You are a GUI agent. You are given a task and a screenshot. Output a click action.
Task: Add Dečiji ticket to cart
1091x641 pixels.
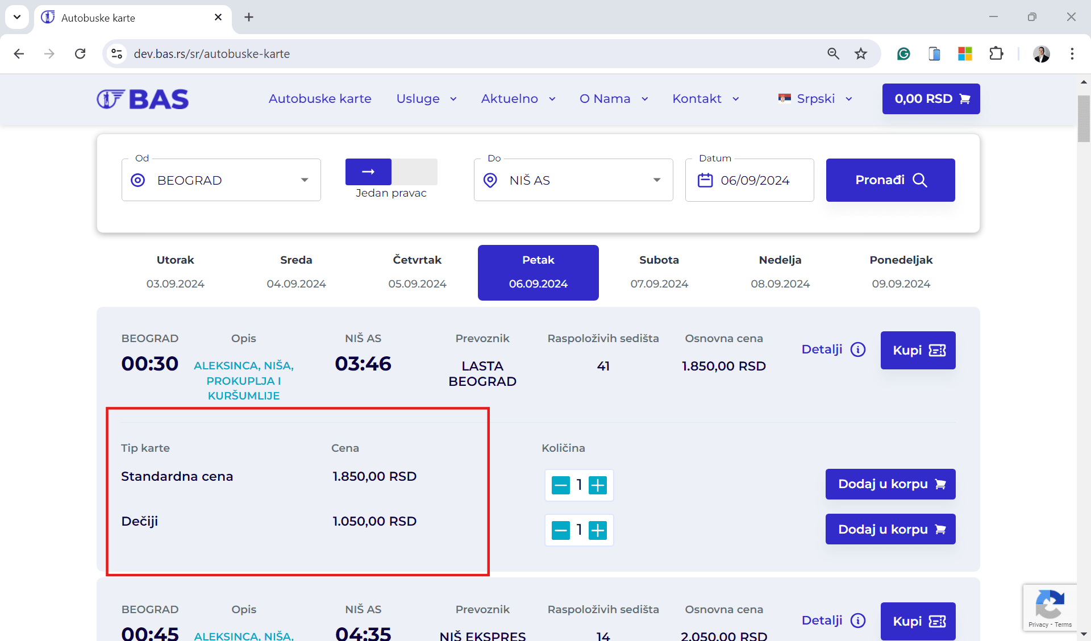(890, 529)
